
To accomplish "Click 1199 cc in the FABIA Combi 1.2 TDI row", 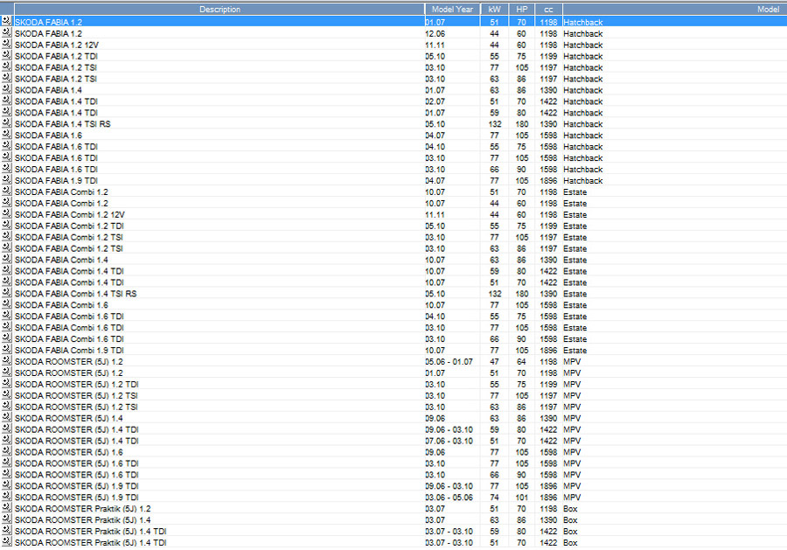I will coord(548,226).
